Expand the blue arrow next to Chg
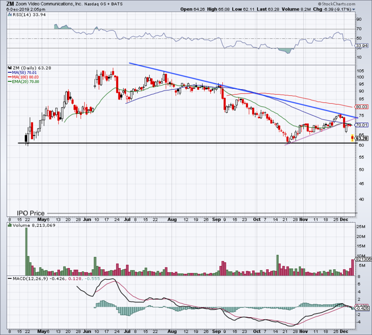 tap(354, 10)
